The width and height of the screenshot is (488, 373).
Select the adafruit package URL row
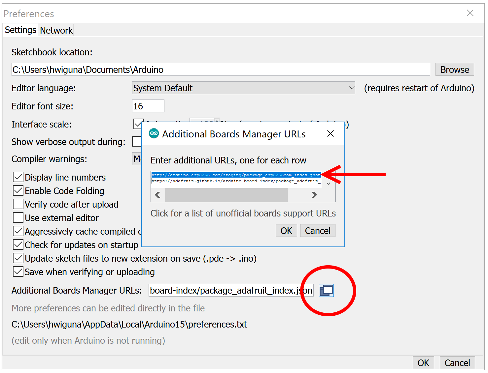click(236, 181)
